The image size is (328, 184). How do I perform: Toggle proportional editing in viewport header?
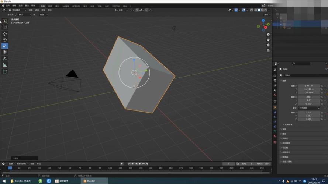pyautogui.click(x=147, y=10)
